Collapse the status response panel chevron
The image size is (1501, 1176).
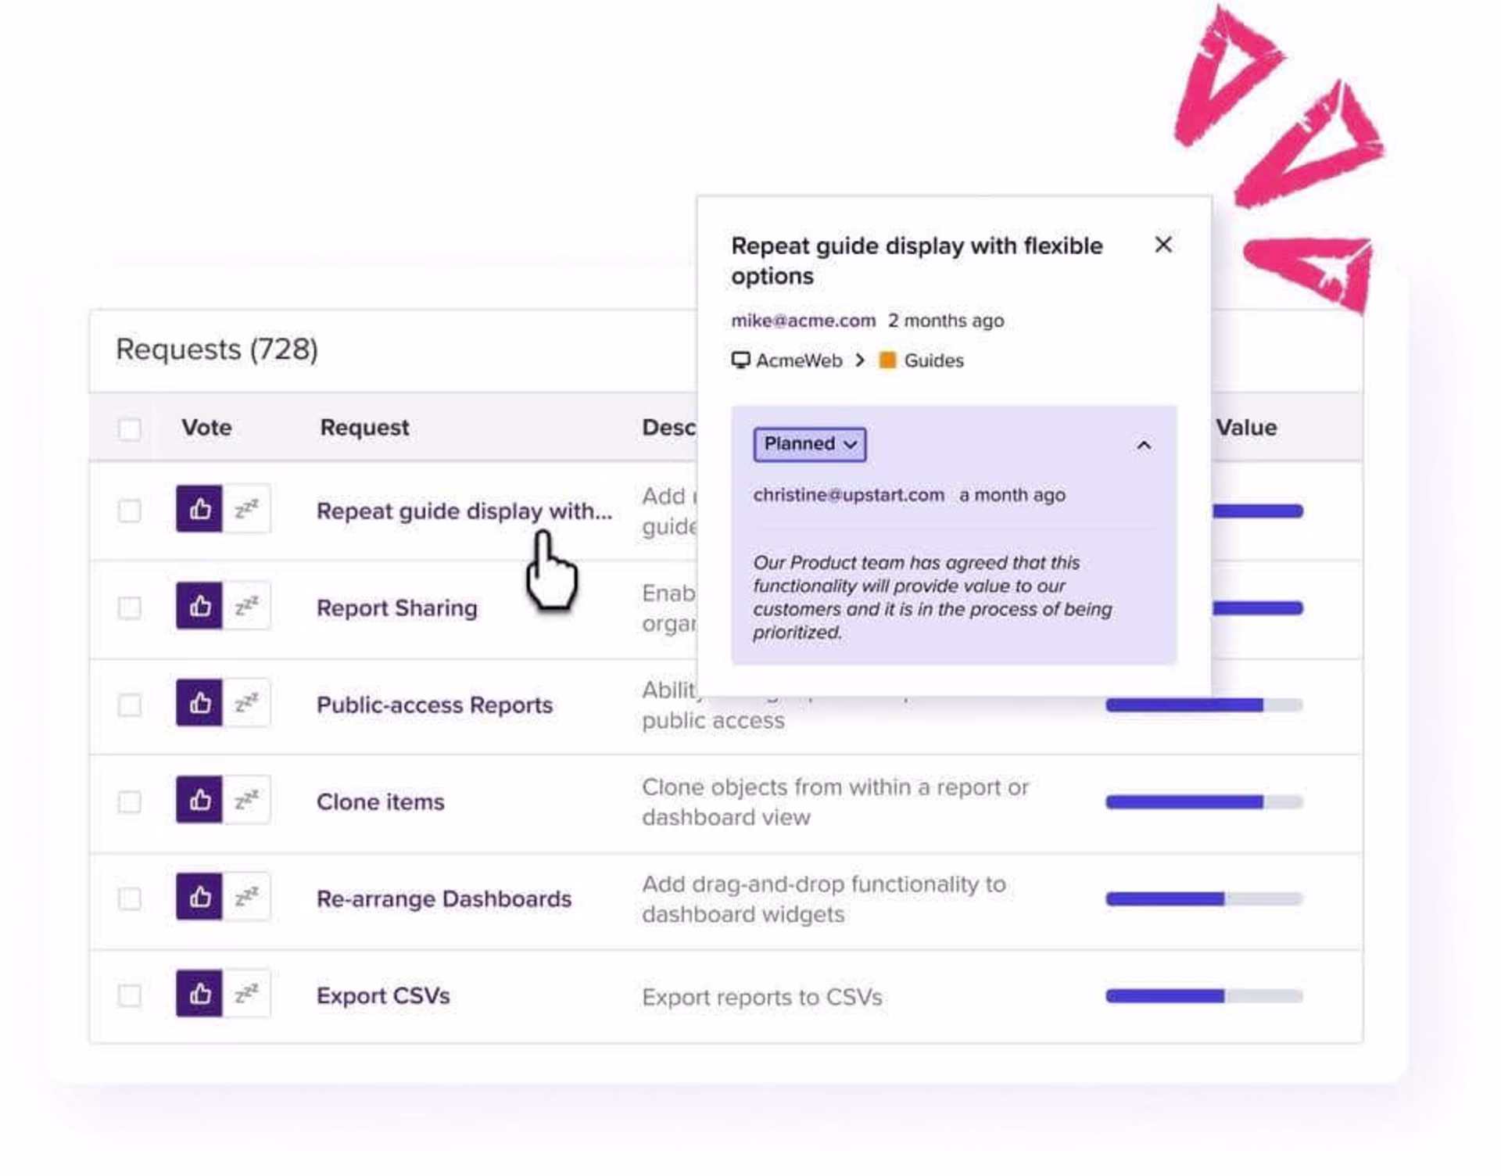pos(1144,445)
